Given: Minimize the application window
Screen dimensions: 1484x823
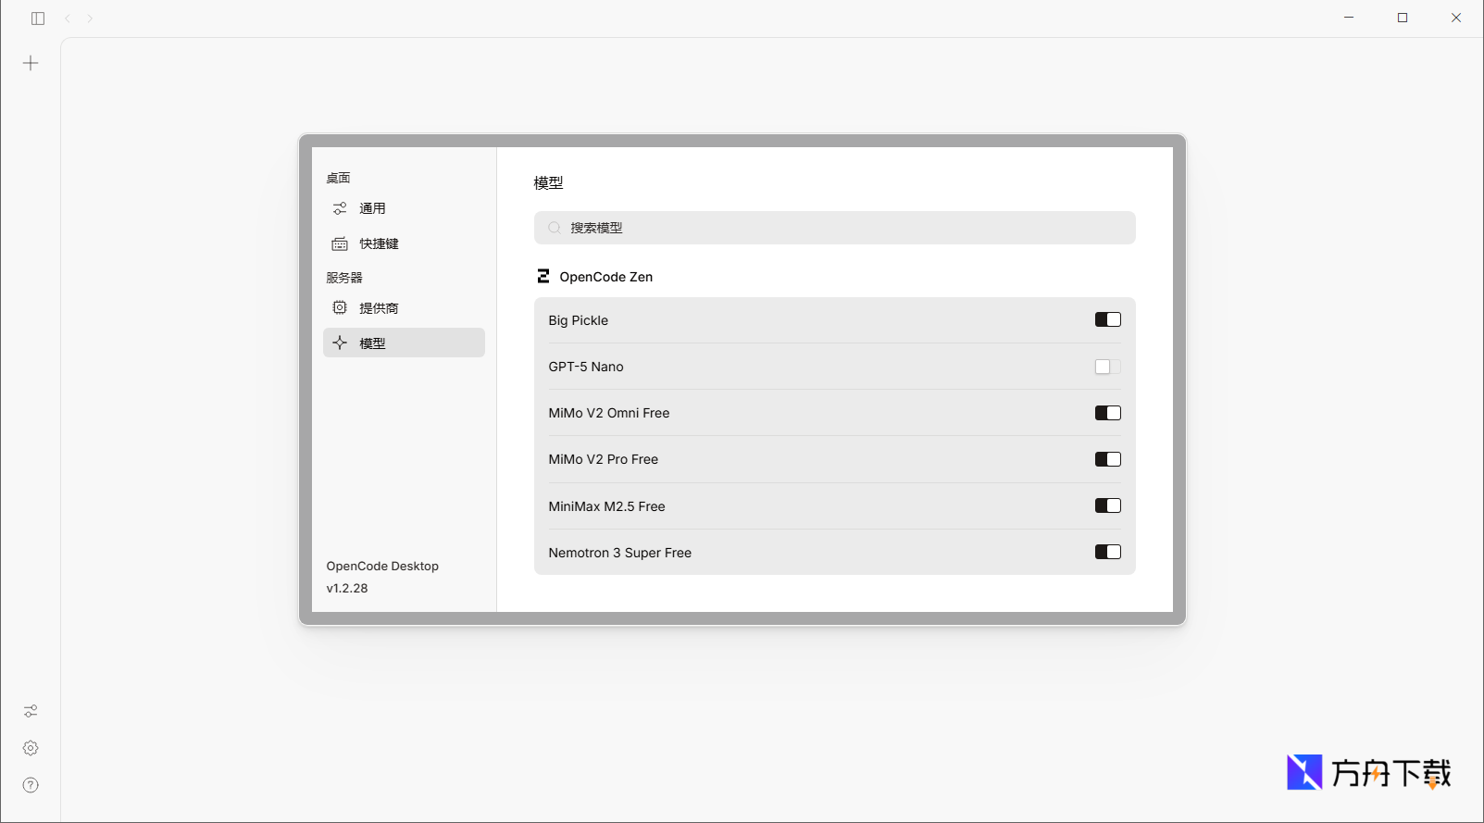Looking at the screenshot, I should tap(1349, 18).
